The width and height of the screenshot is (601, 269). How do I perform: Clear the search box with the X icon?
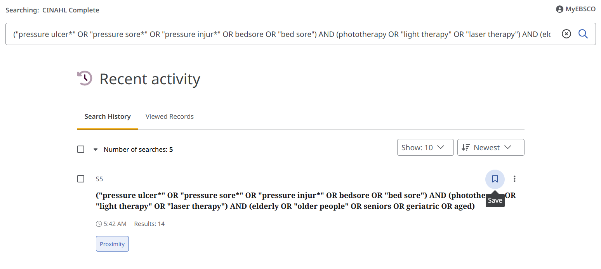tap(566, 34)
